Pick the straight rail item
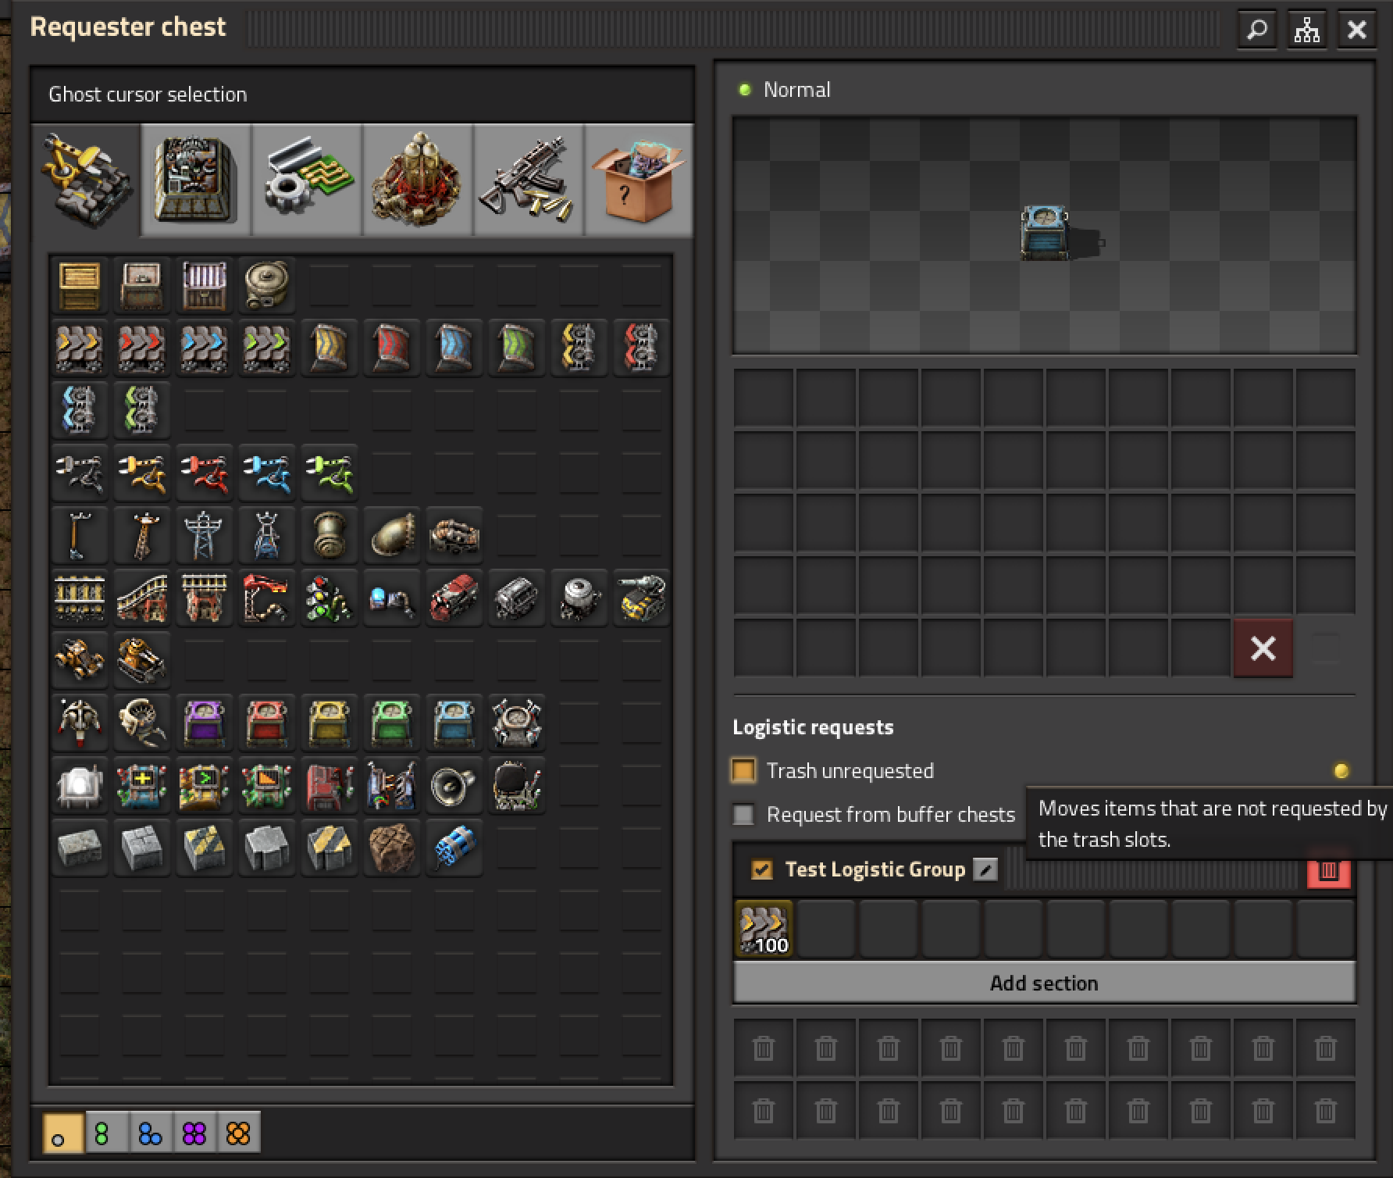 [80, 598]
